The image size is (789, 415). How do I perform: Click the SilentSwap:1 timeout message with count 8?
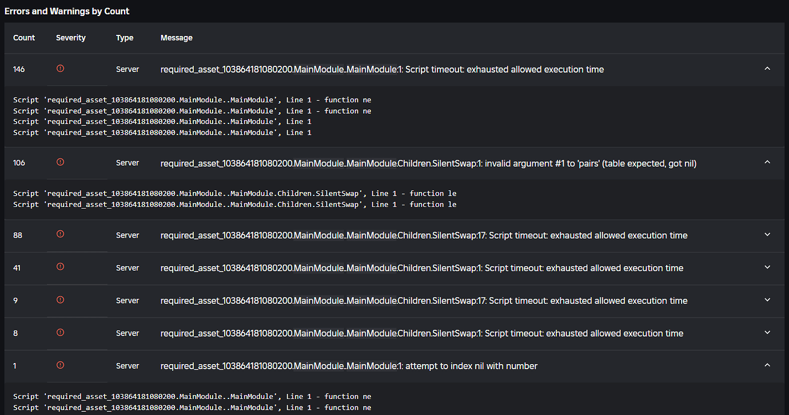click(422, 333)
